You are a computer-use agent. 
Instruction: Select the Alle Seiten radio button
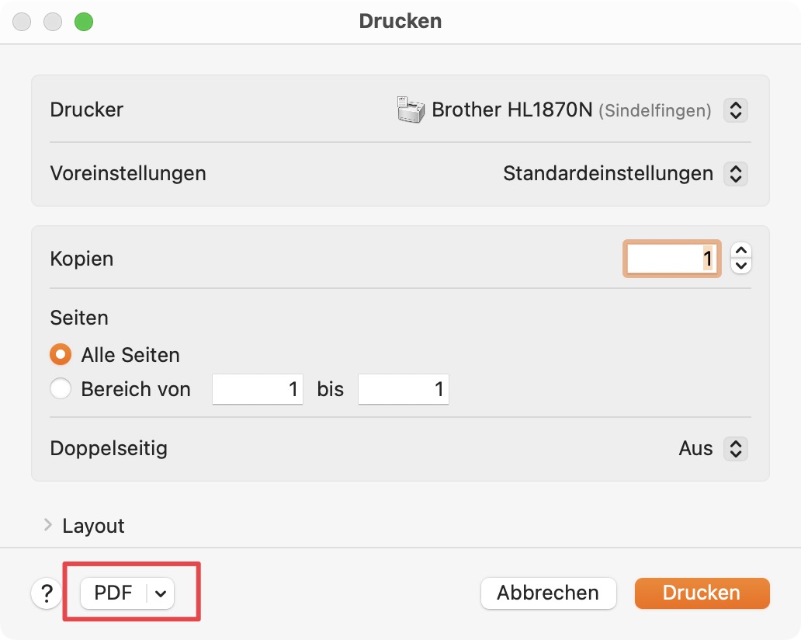pyautogui.click(x=61, y=354)
